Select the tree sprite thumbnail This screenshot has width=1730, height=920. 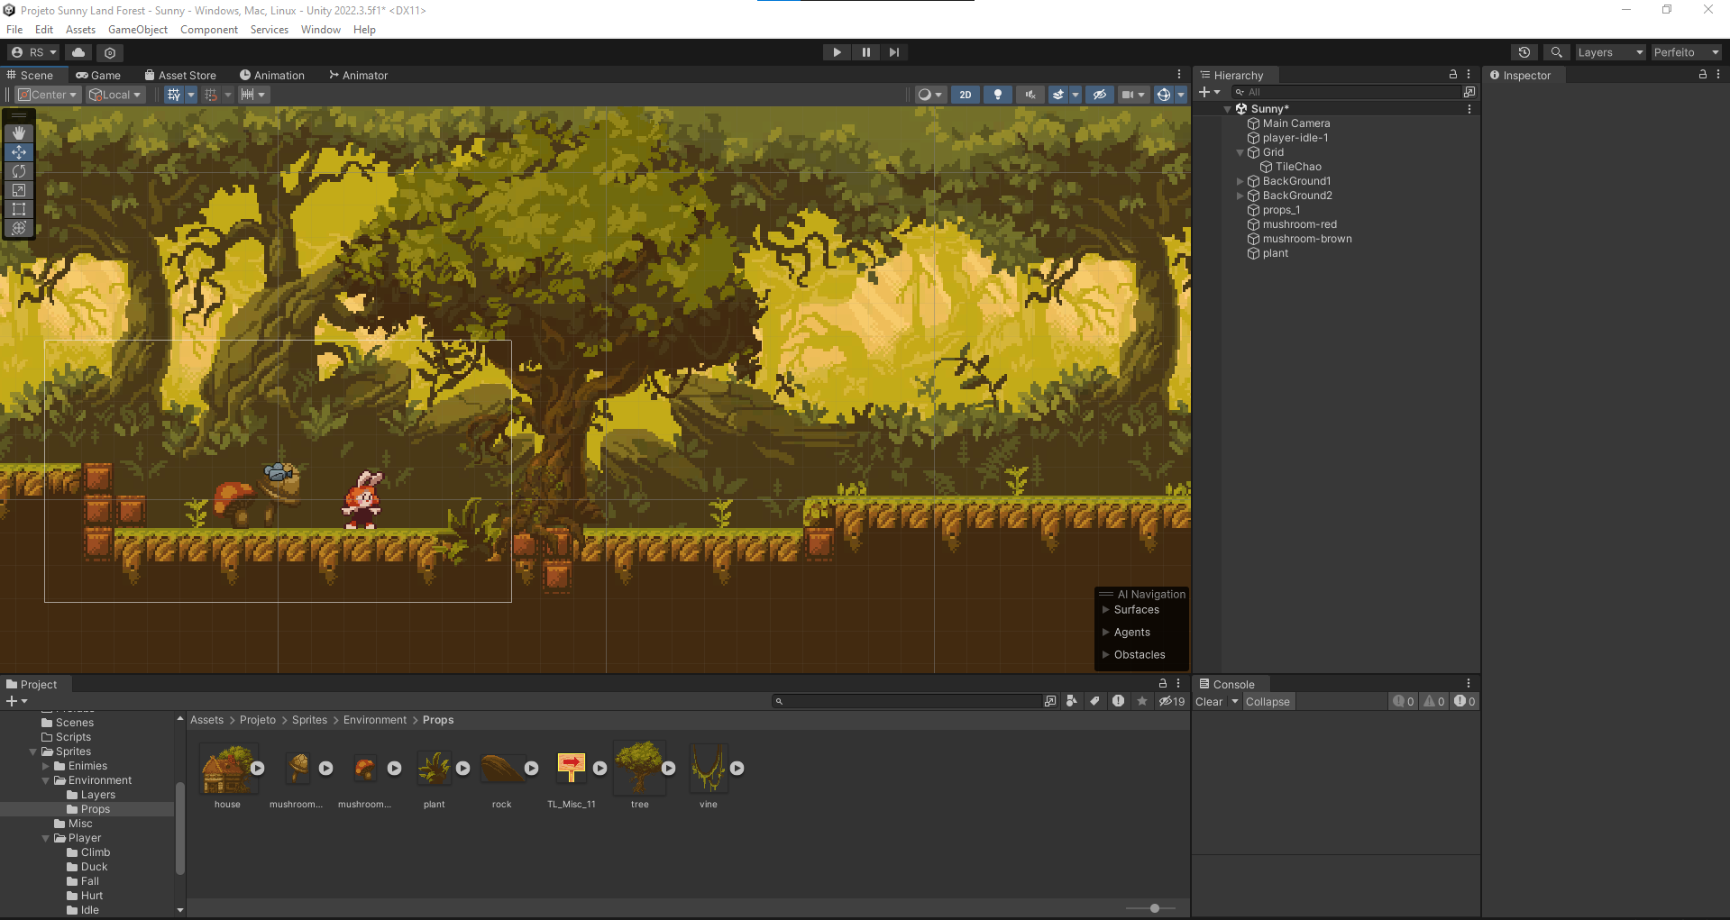640,768
